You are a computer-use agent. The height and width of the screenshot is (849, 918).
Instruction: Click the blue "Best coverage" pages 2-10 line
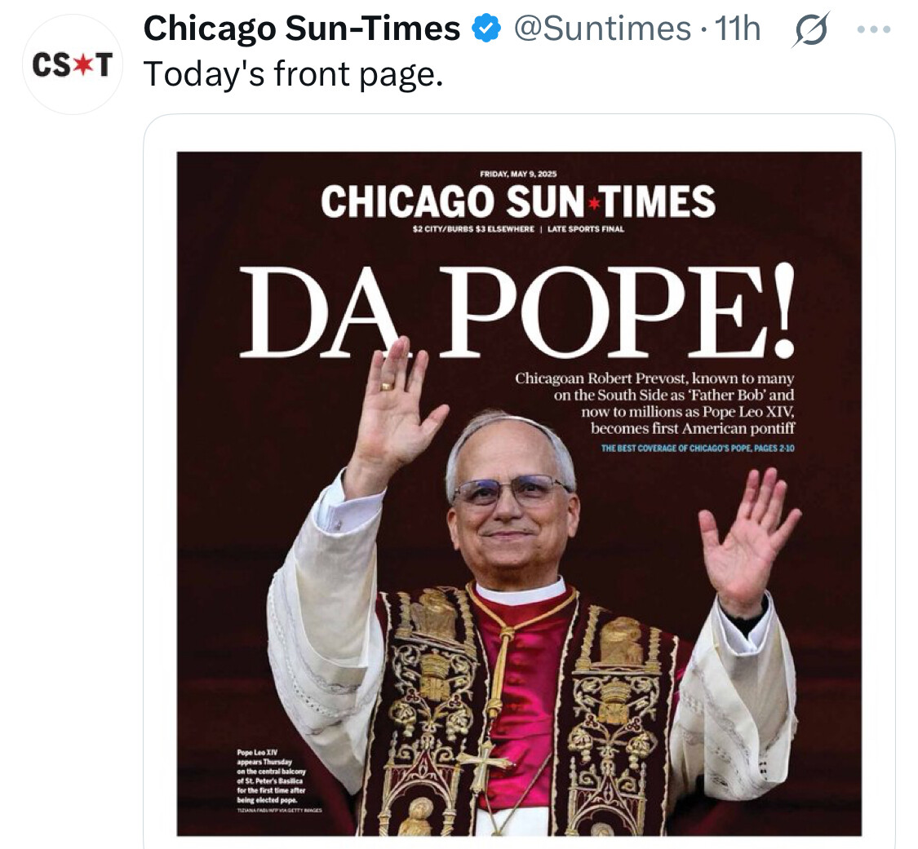click(x=698, y=449)
